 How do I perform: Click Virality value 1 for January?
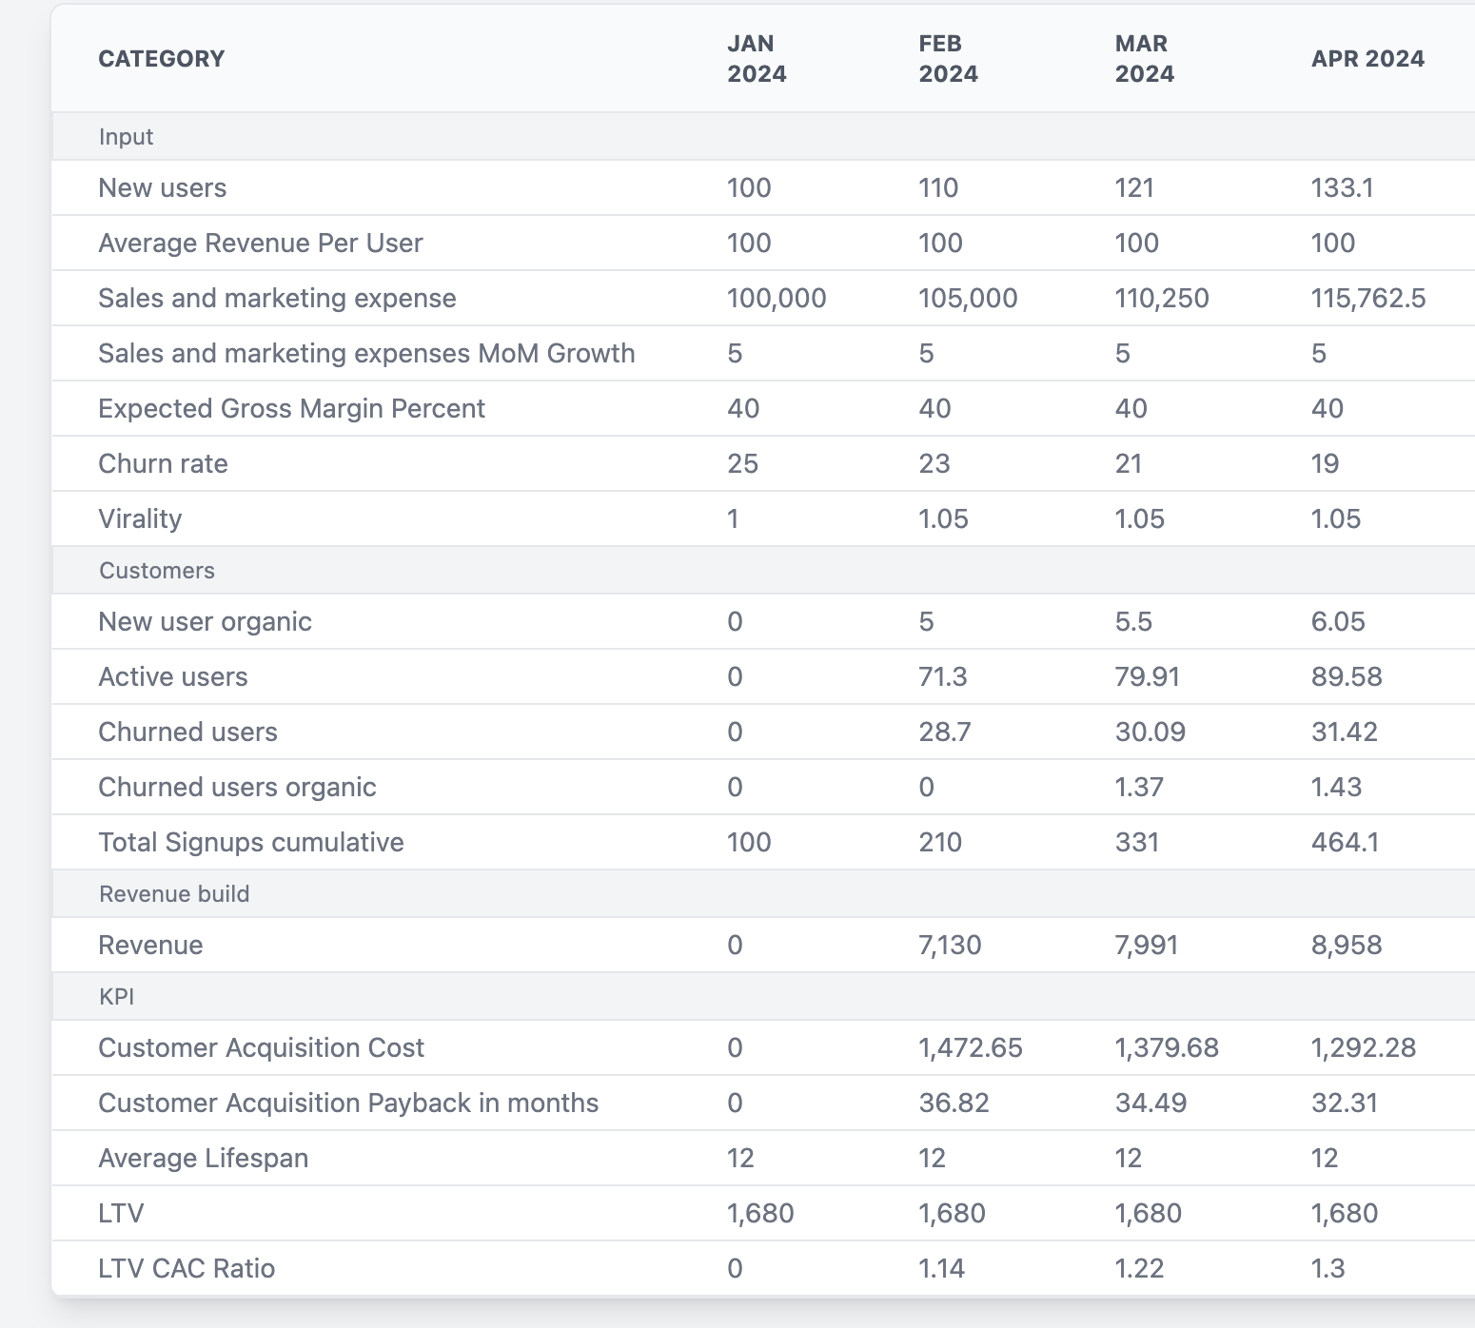(x=733, y=518)
